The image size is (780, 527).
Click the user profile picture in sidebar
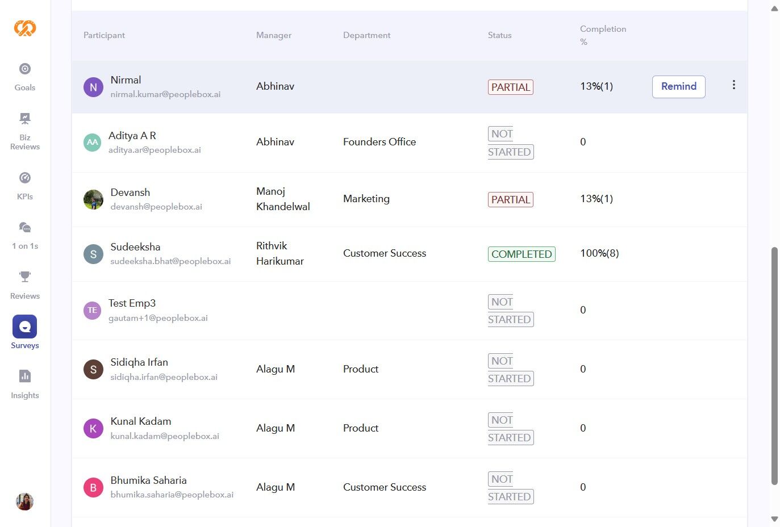coord(24,502)
